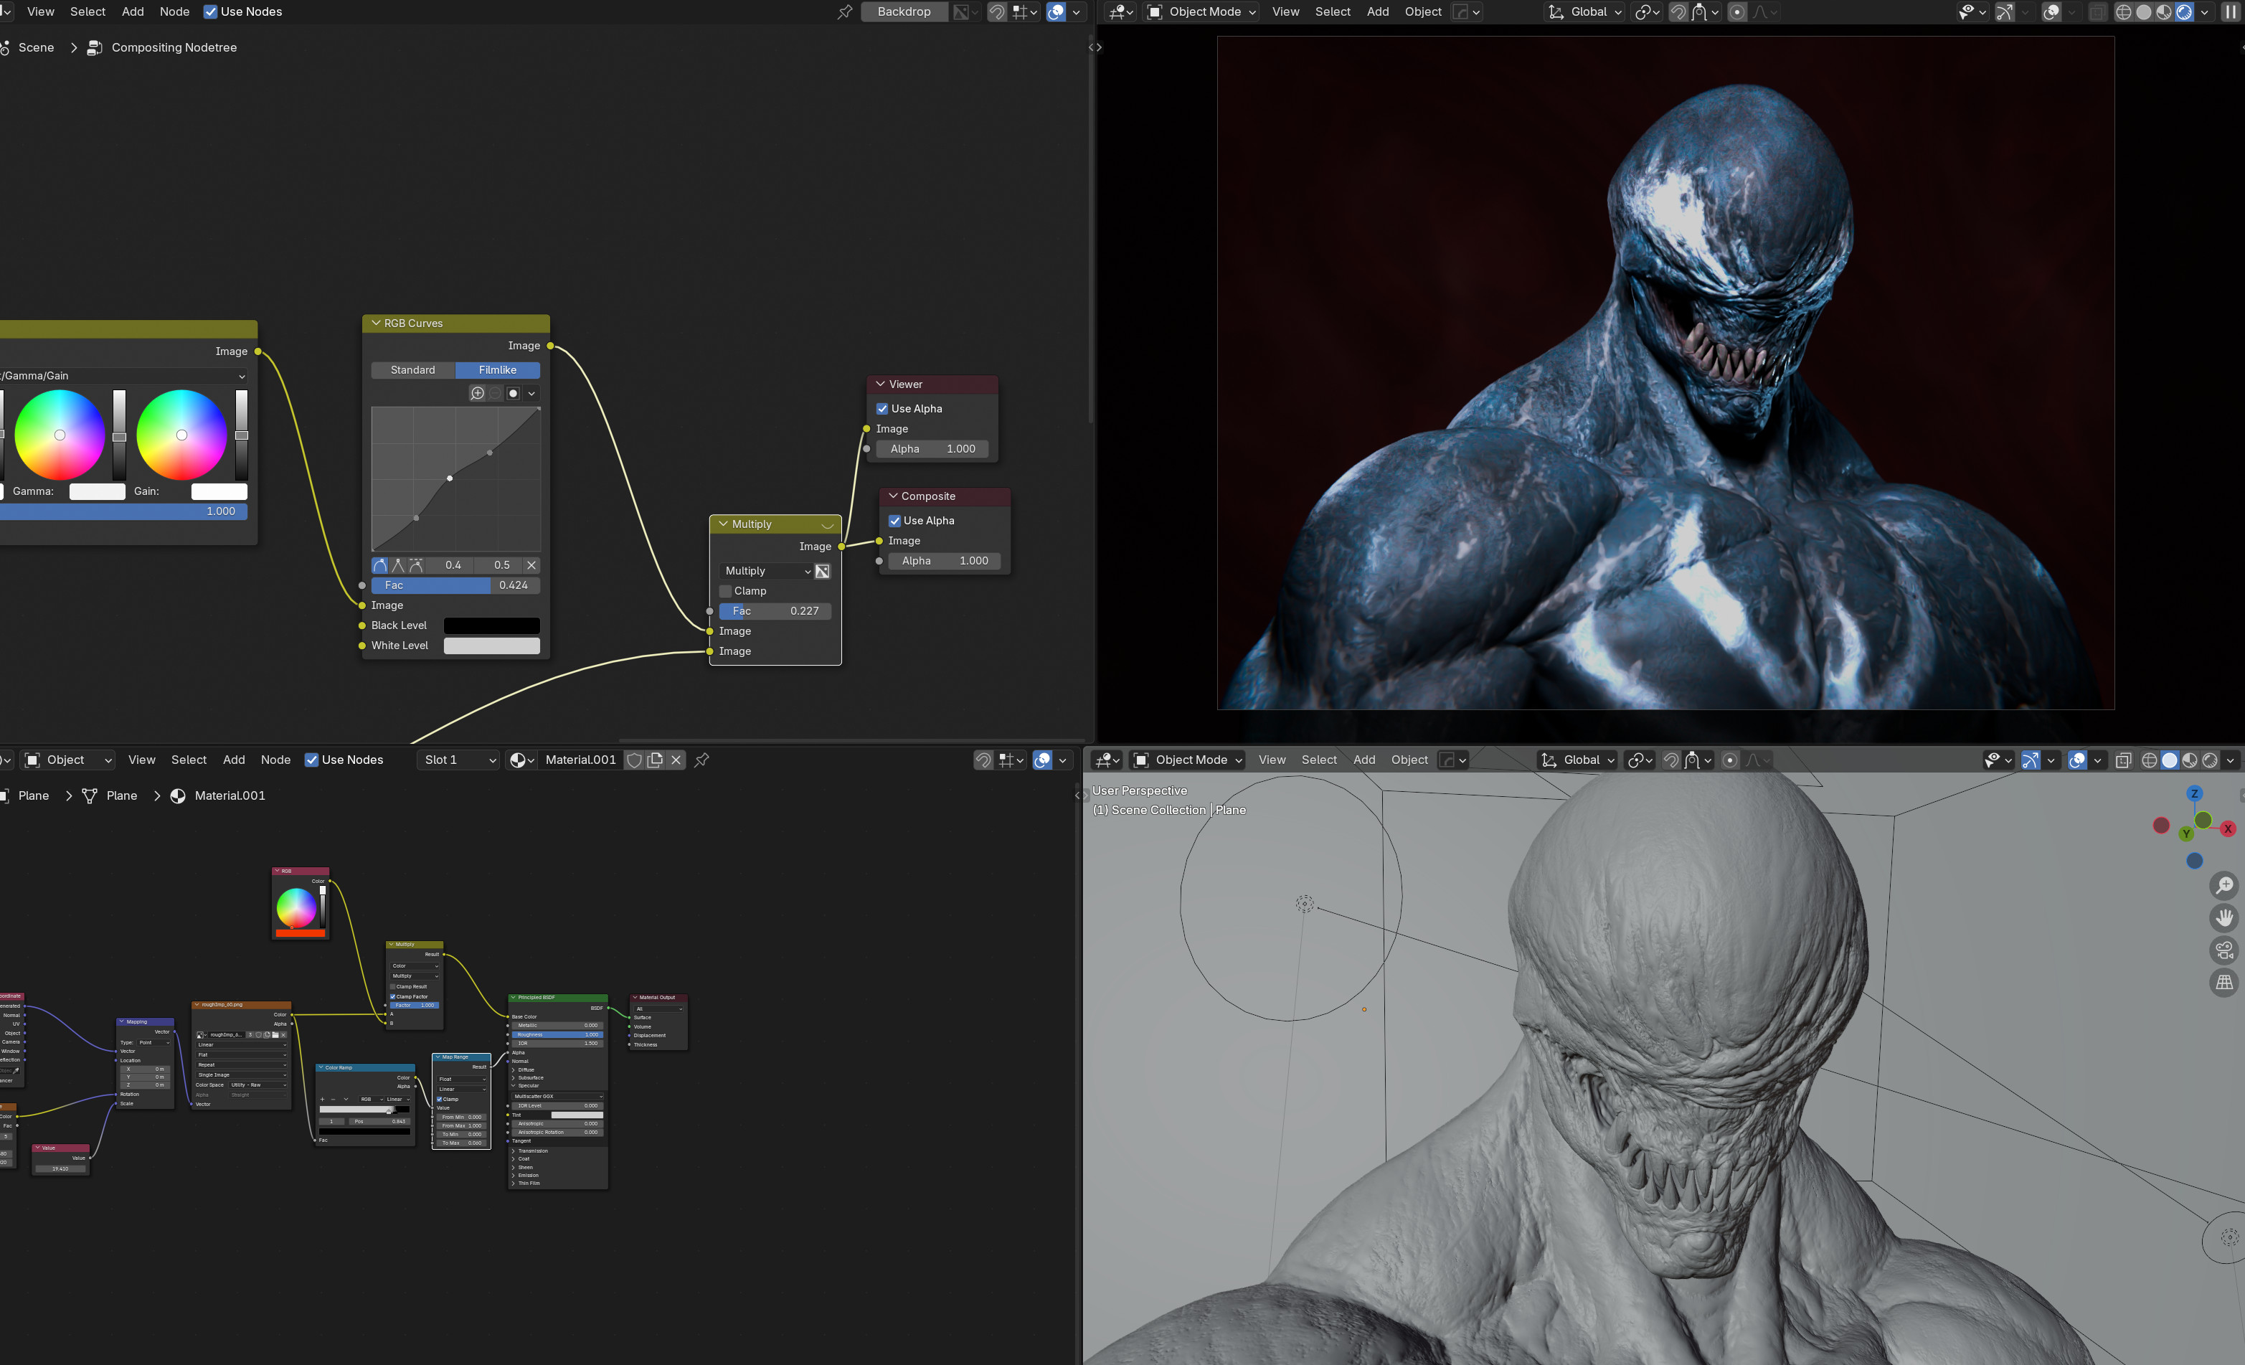Delete curve point with X in RGB Curves

[x=531, y=565]
